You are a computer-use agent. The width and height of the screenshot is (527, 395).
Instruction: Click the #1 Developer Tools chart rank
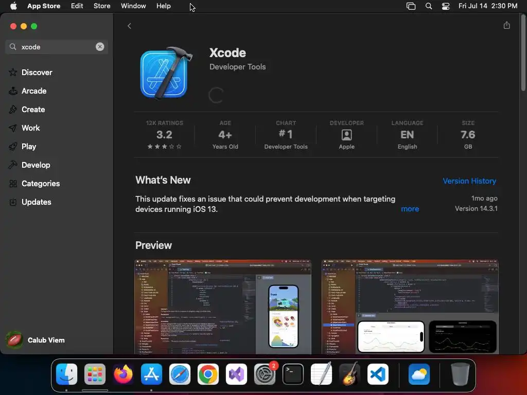click(x=286, y=135)
